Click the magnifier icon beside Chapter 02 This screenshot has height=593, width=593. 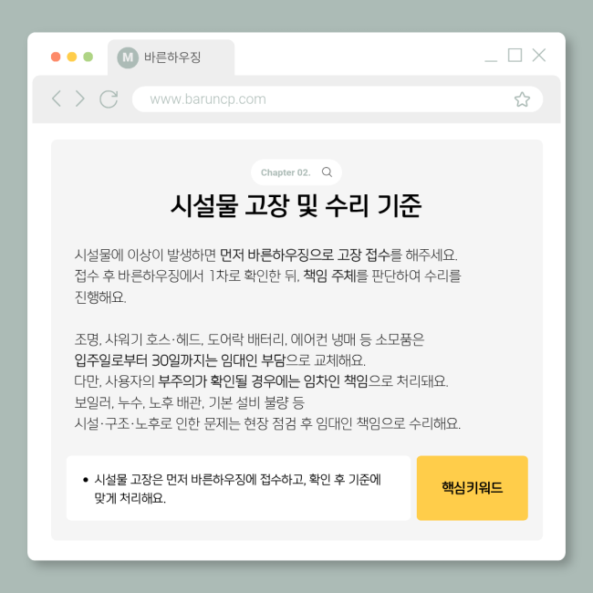(327, 172)
